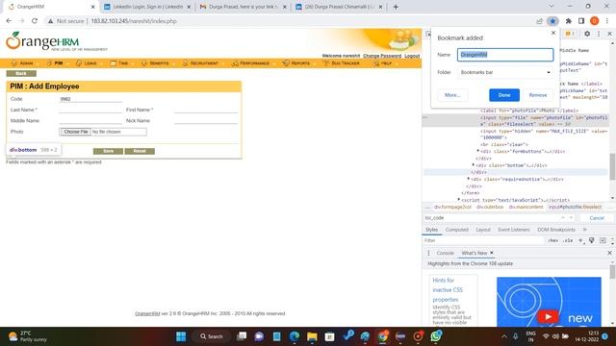Toggle computed styles sidebar icon

(603, 240)
